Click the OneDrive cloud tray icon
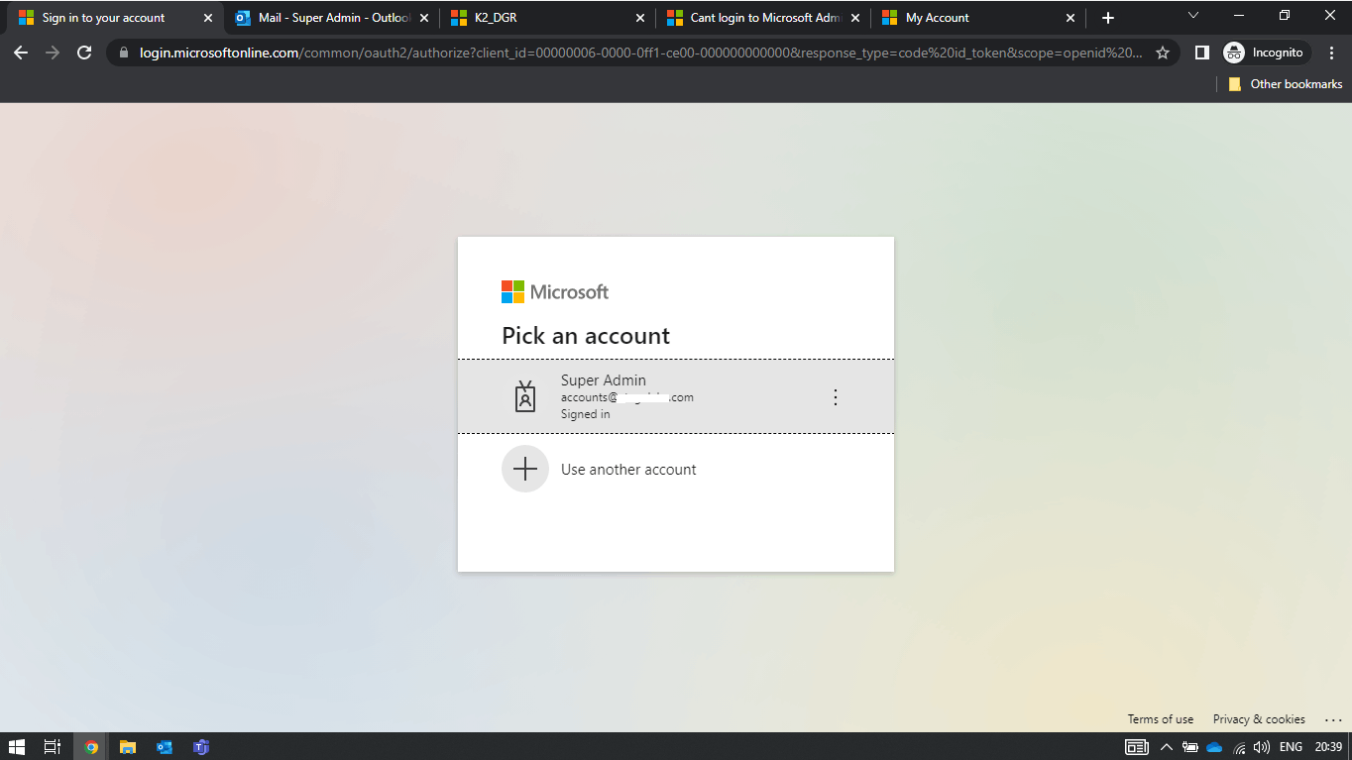Screen dimensions: 1352x760 click(1214, 747)
